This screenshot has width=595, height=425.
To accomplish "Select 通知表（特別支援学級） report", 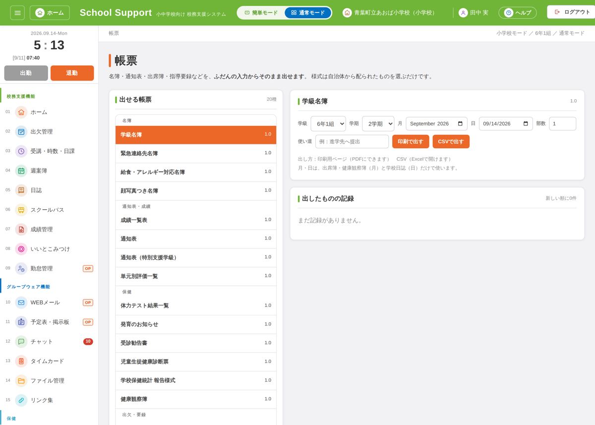I will point(196,258).
